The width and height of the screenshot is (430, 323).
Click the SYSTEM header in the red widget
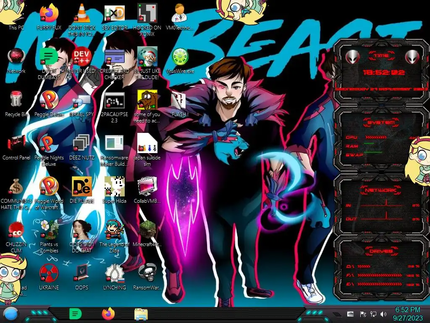(381, 122)
